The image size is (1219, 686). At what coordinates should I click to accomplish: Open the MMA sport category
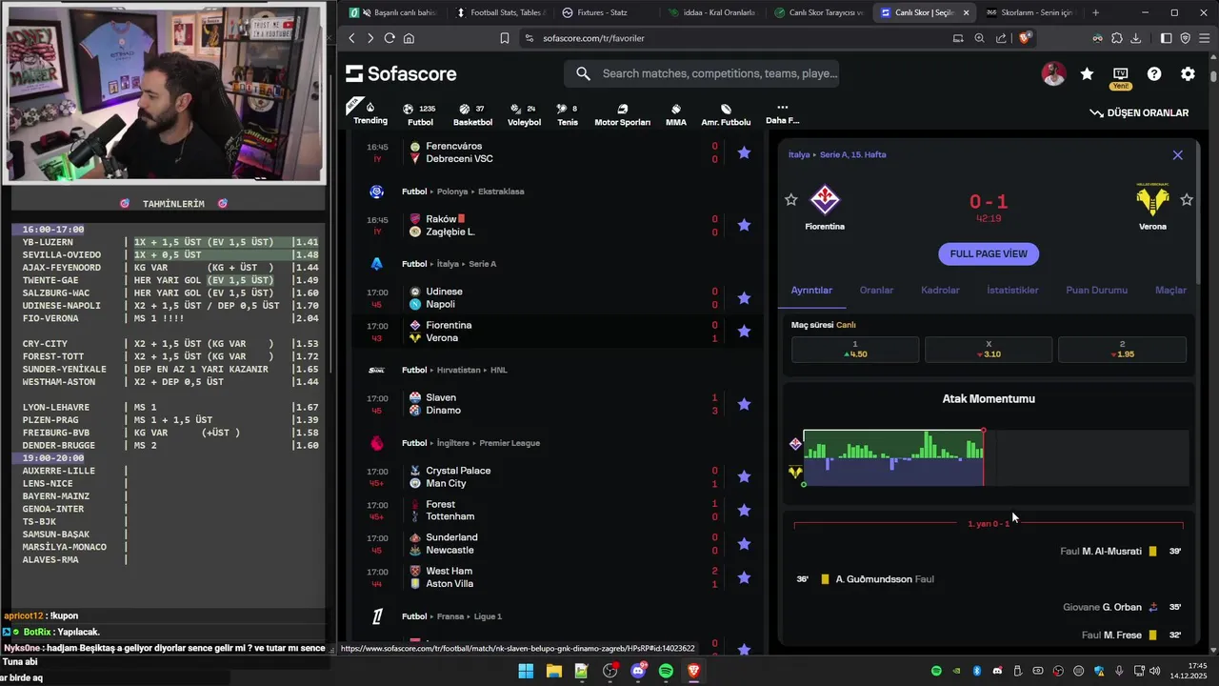(676, 115)
